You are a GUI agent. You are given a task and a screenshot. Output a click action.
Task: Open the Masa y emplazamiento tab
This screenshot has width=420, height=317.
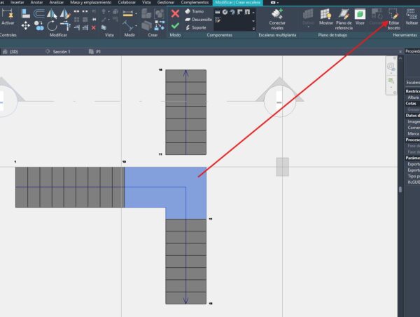pyautogui.click(x=92, y=3)
